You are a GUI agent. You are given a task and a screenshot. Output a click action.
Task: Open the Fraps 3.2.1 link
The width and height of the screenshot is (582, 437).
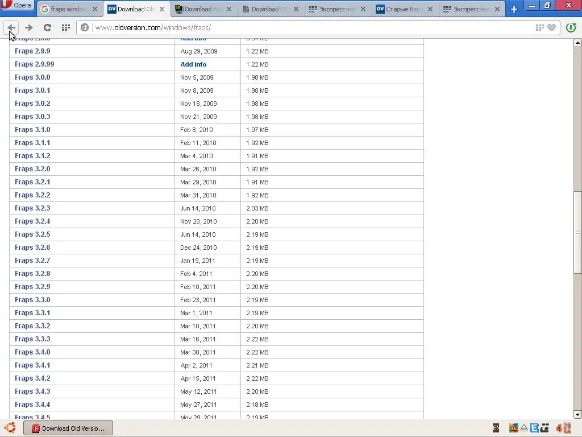pos(32,182)
